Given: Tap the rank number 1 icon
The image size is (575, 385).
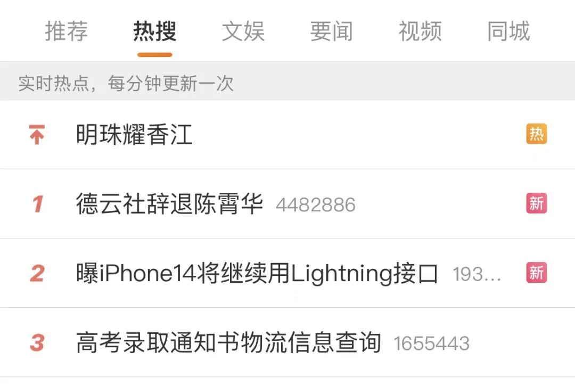Looking at the screenshot, I should click(37, 204).
